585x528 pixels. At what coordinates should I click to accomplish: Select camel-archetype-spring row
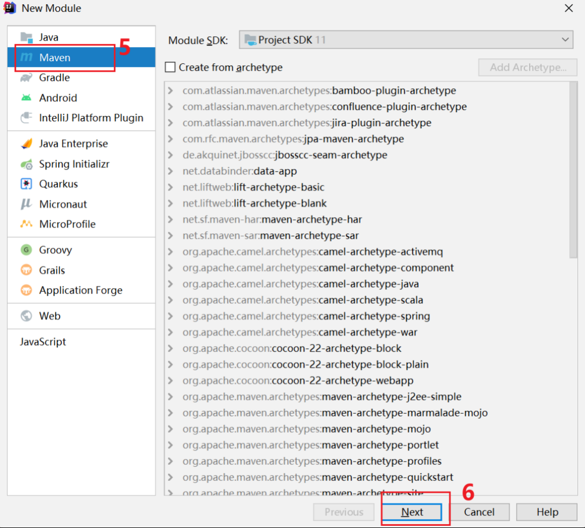(367, 316)
